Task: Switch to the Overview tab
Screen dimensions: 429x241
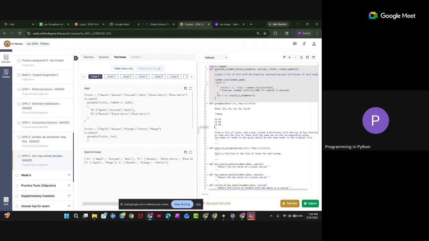Action: coord(88,57)
